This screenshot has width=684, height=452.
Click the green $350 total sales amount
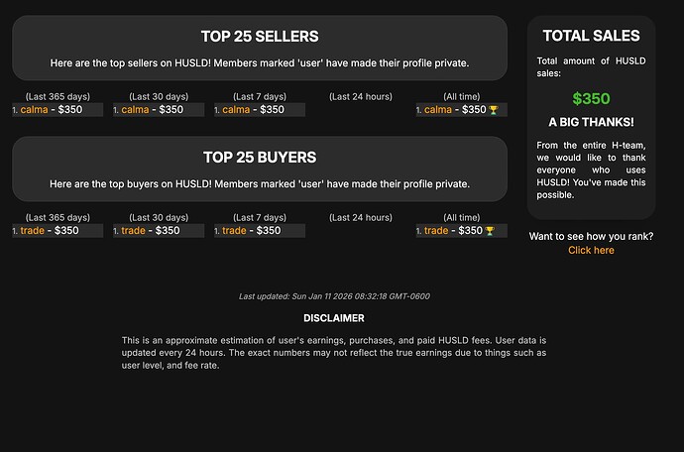(591, 99)
